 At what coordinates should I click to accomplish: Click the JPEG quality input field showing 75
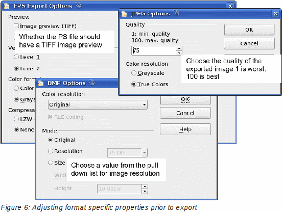154,50
